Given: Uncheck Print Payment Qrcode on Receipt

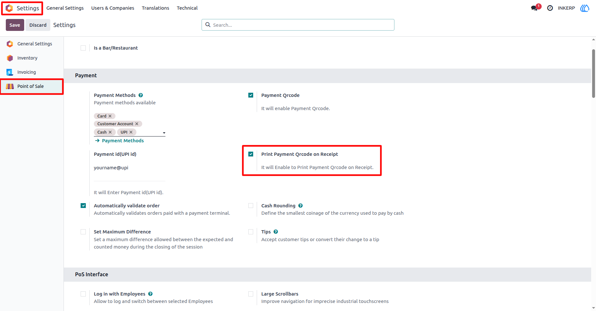Looking at the screenshot, I should tap(251, 154).
